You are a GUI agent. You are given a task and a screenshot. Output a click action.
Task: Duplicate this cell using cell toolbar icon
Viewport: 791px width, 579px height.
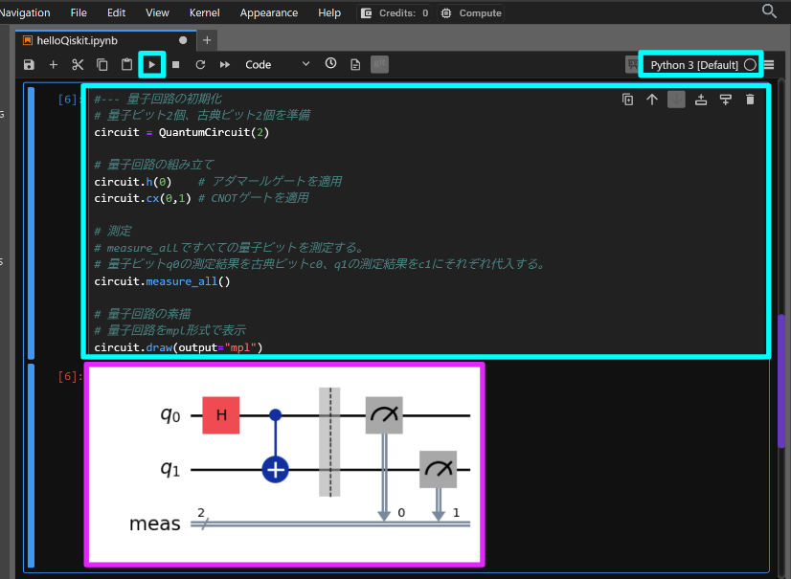point(627,100)
